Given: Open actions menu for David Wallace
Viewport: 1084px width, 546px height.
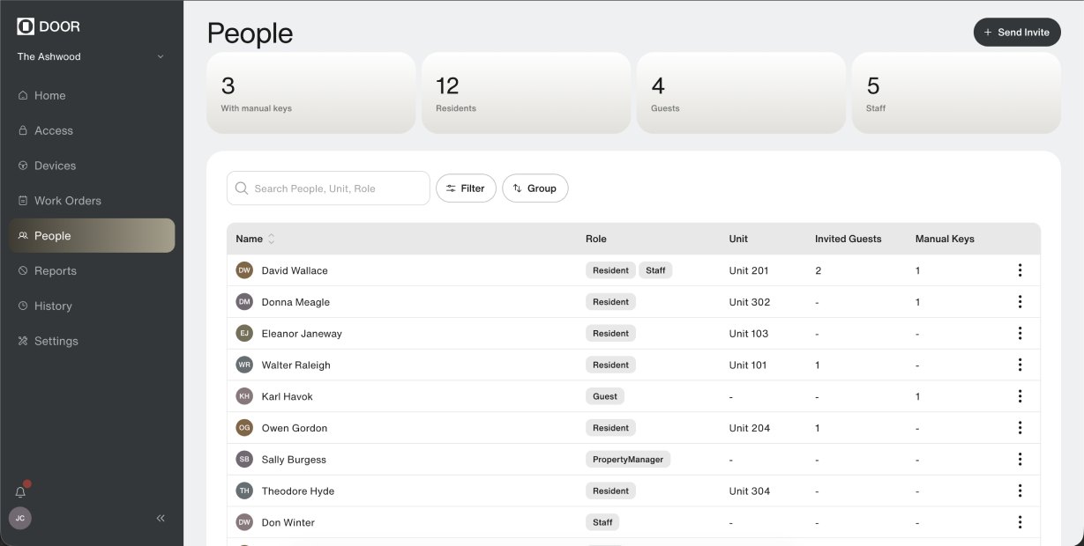Looking at the screenshot, I should click(x=1020, y=270).
